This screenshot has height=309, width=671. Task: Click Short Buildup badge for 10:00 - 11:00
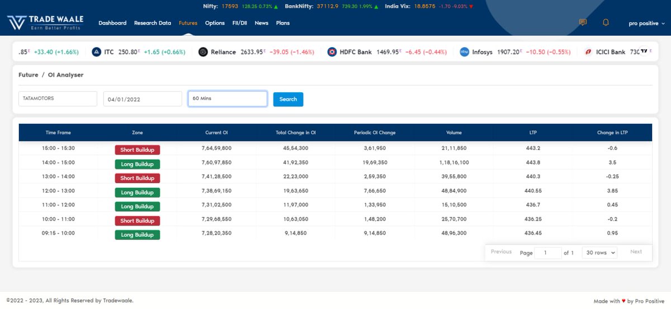pos(138,221)
